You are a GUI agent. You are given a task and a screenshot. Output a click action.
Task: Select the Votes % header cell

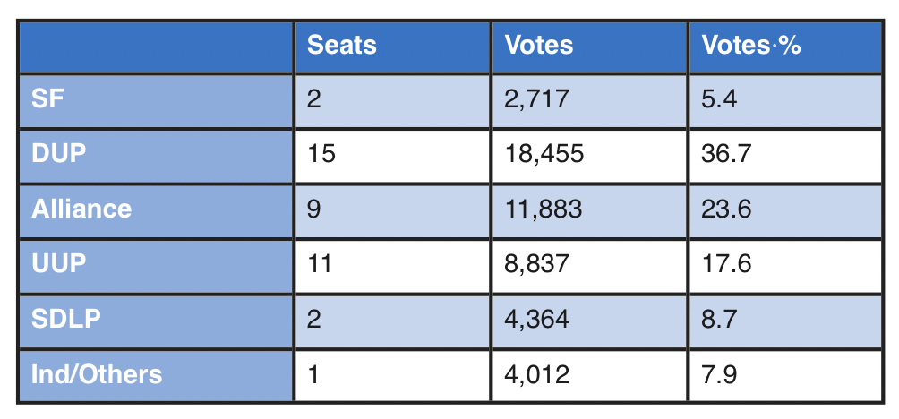(x=750, y=45)
